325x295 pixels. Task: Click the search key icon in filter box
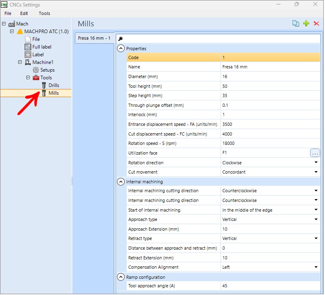(x=121, y=39)
